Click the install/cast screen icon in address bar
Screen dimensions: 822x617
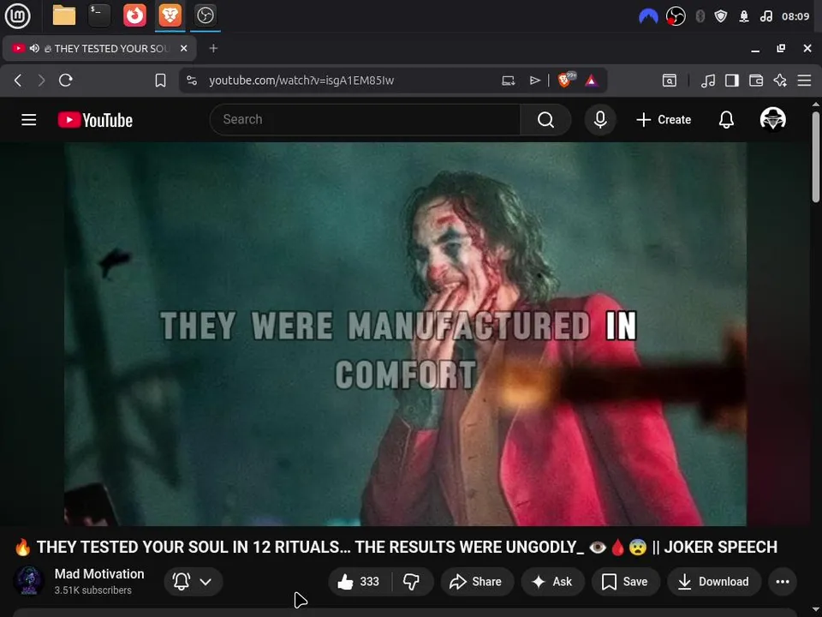(x=509, y=81)
